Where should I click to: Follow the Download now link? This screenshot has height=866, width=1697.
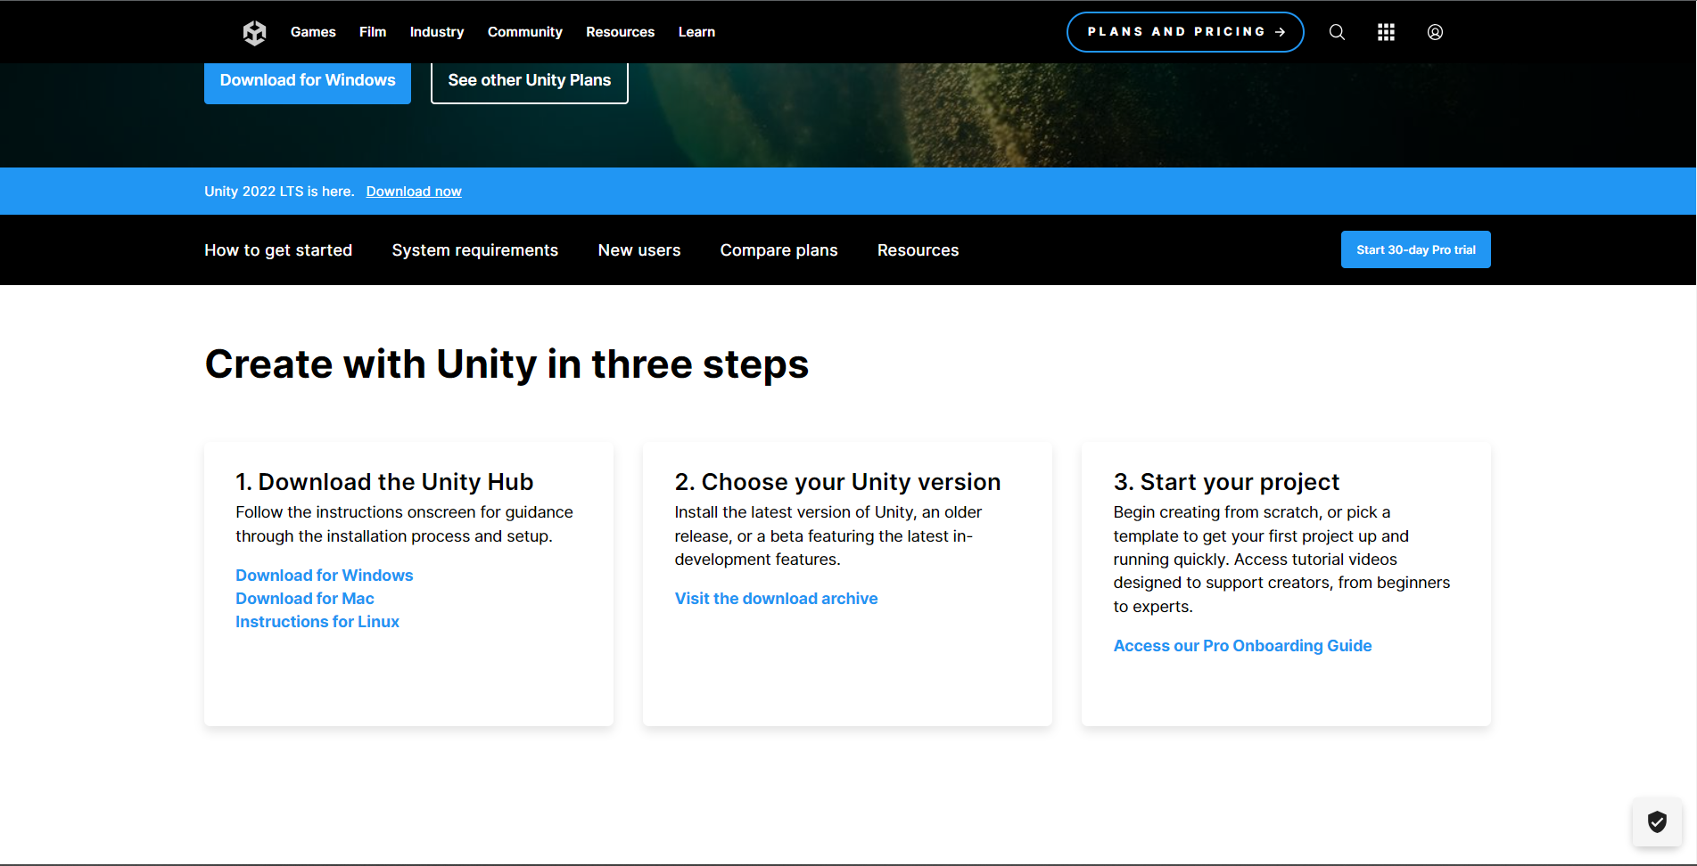click(x=414, y=192)
